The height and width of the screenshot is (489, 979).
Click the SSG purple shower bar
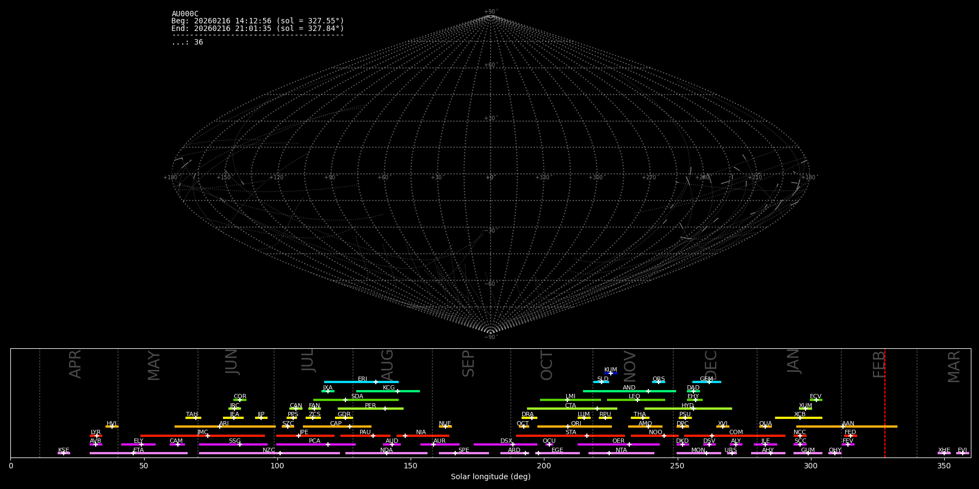233,444
